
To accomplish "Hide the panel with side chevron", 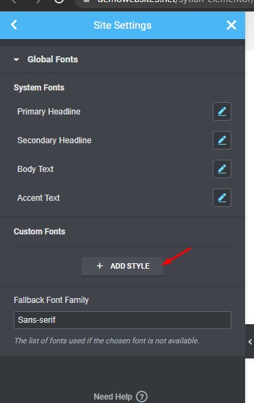I will point(250,341).
